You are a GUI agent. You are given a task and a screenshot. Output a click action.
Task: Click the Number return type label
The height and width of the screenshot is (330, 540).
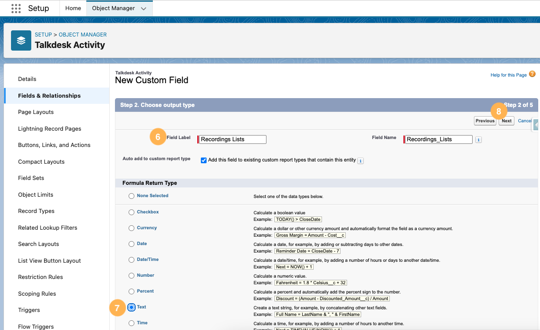(x=145, y=275)
